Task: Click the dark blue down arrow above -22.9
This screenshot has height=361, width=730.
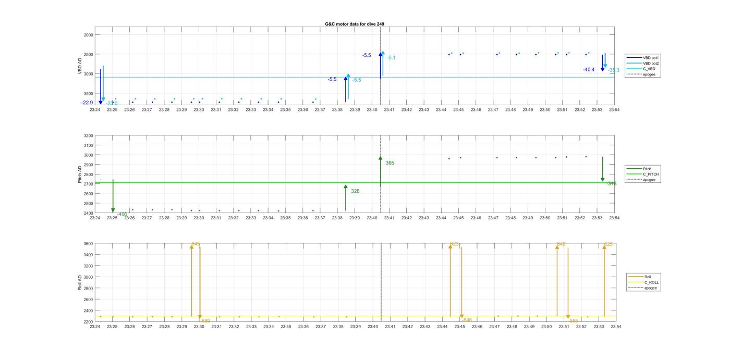Action: click(x=101, y=86)
